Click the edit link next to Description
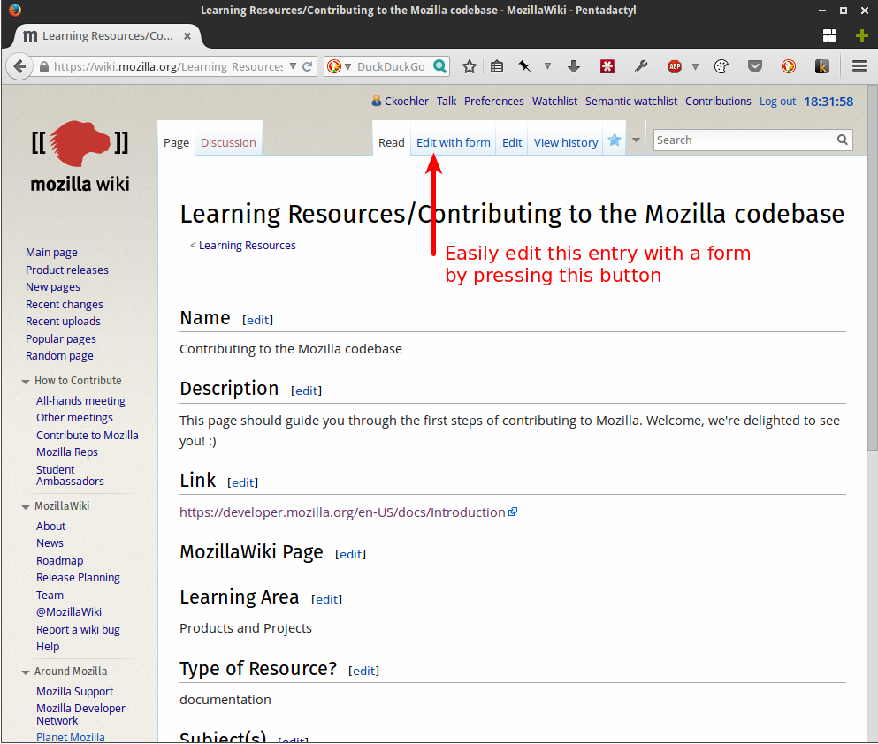The image size is (878, 744). click(x=306, y=391)
